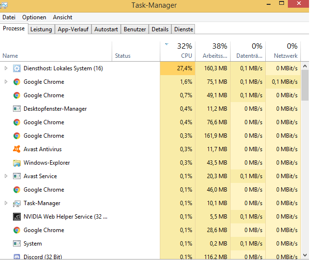Click the Windows-Explorer folder icon
This screenshot has height=260, width=310.
(x=17, y=163)
